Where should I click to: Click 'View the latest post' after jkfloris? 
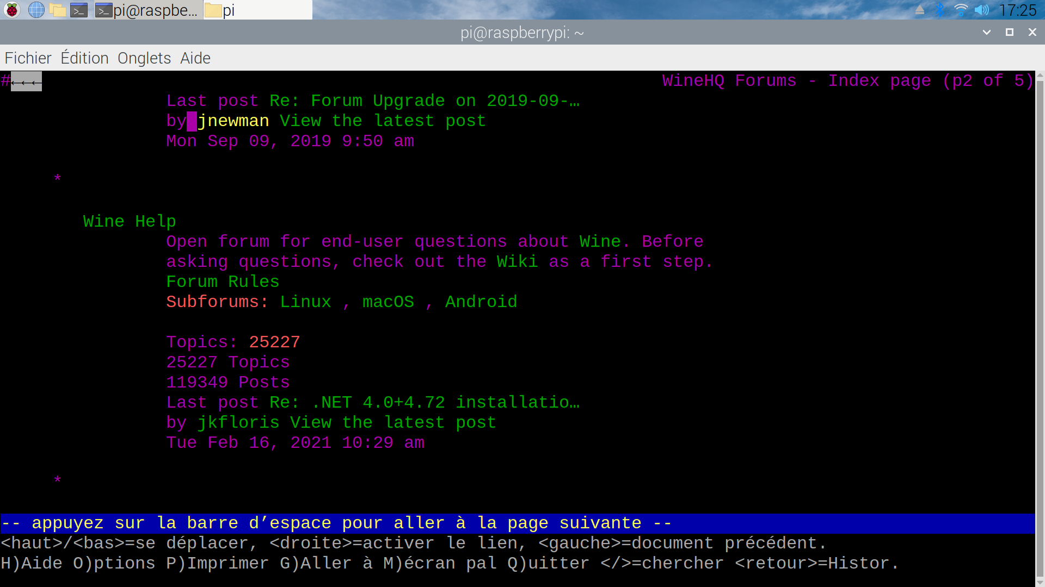tap(393, 422)
